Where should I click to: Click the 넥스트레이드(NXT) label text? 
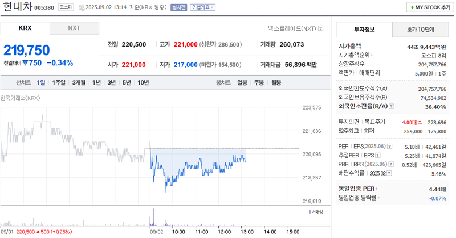pyautogui.click(x=292, y=28)
